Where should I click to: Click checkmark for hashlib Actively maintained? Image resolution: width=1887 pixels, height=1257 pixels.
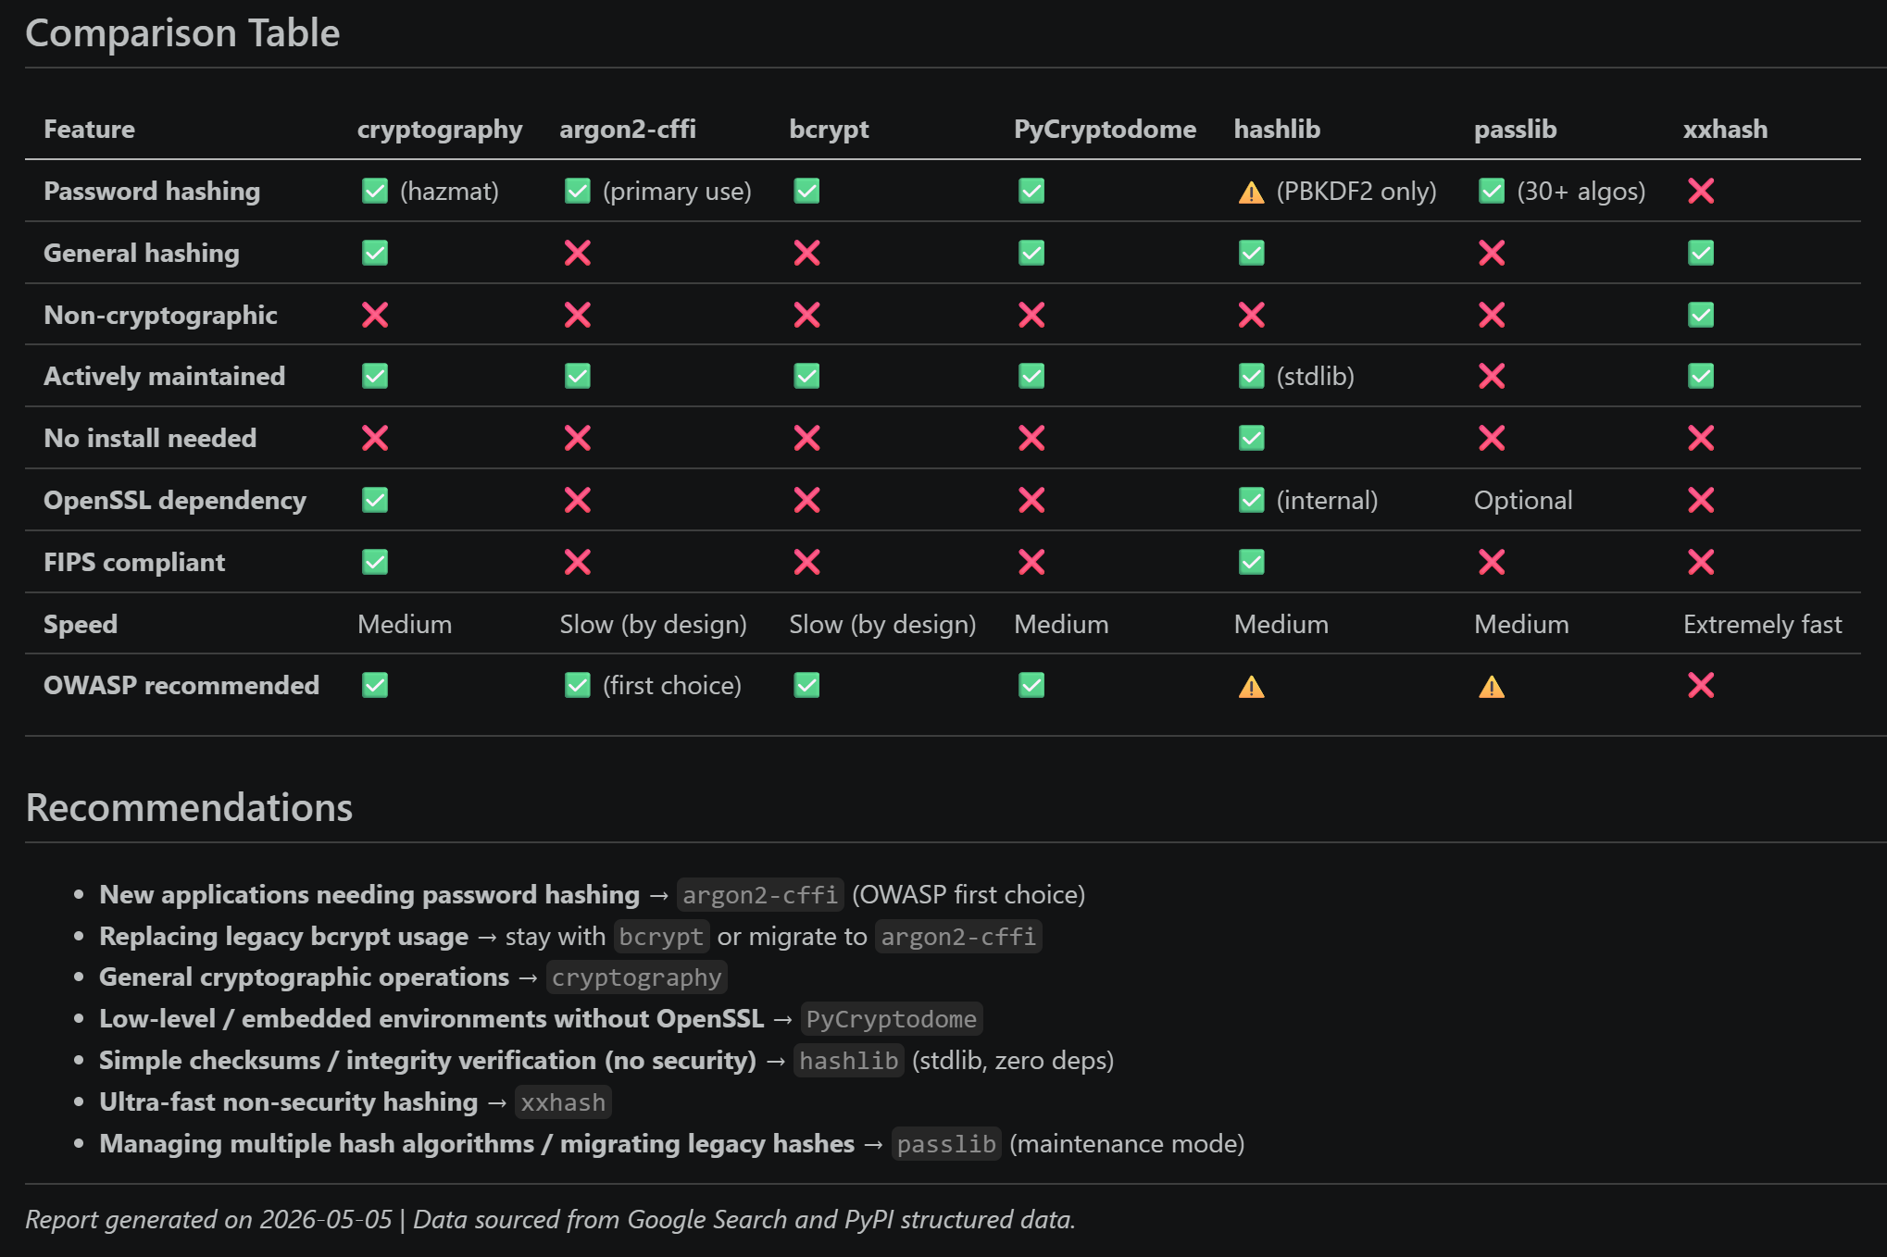click(x=1251, y=376)
